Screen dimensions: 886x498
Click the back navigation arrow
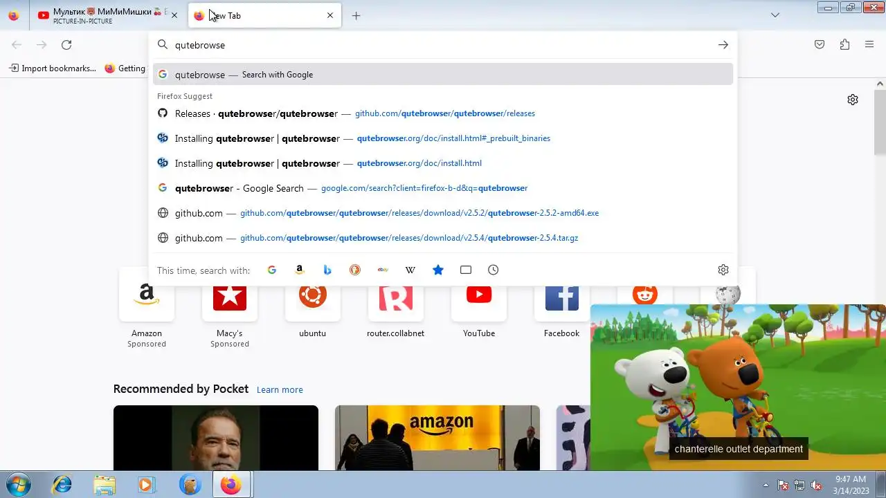17,45
